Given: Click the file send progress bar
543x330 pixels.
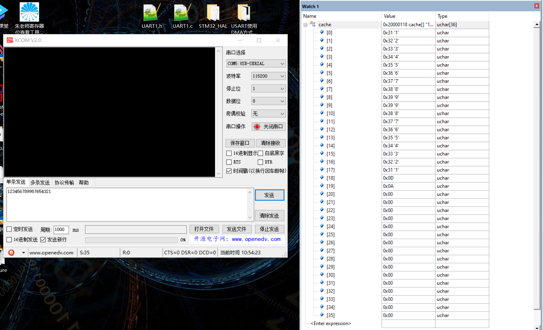Looking at the screenshot, I should coord(131,240).
